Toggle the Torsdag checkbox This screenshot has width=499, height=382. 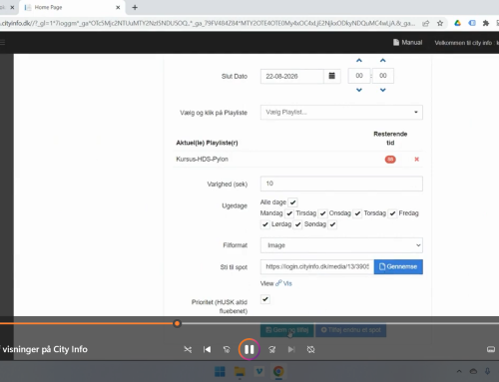click(x=392, y=213)
